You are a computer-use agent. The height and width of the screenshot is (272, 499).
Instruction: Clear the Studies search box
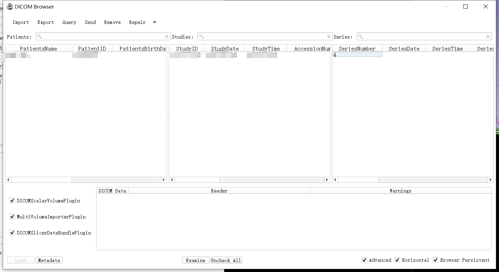point(329,37)
